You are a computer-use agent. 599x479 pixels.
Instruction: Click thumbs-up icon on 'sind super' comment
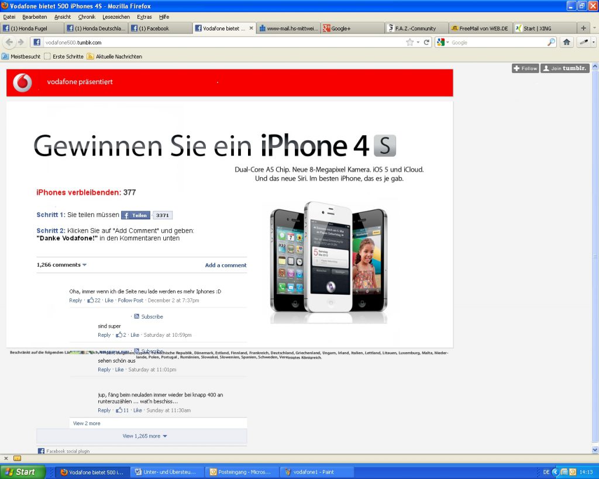point(119,335)
